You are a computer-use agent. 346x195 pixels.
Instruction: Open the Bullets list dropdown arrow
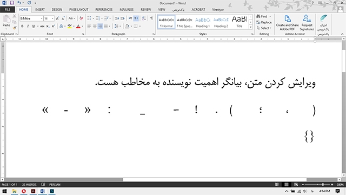(x=93, y=18)
